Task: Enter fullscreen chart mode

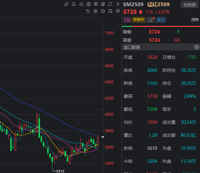Action: click(x=110, y=4)
